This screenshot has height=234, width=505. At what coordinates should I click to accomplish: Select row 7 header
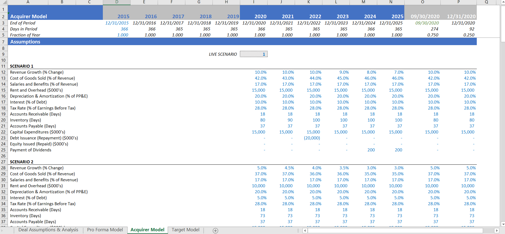click(4, 42)
